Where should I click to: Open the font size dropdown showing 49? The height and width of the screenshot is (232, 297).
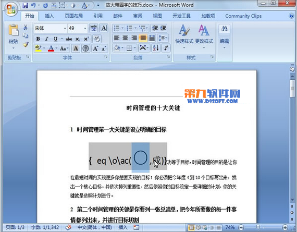coord(85,29)
